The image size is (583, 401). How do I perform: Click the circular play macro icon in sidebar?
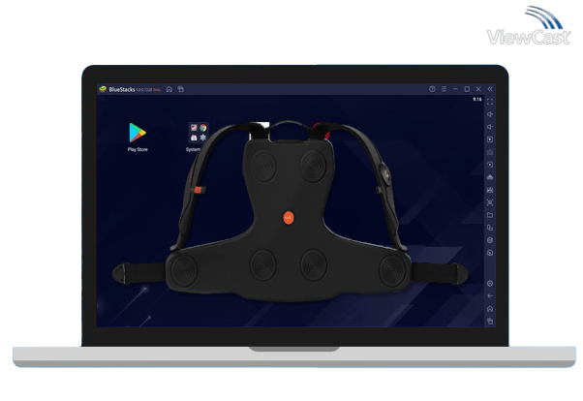coord(490,165)
